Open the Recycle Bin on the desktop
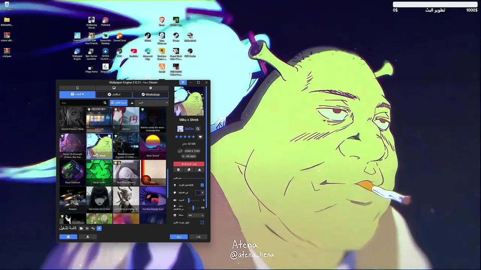The image size is (481, 270). (x=7, y=6)
